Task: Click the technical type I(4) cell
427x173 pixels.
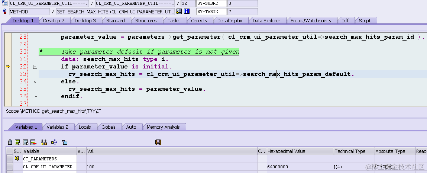Action: pyautogui.click(x=354, y=166)
